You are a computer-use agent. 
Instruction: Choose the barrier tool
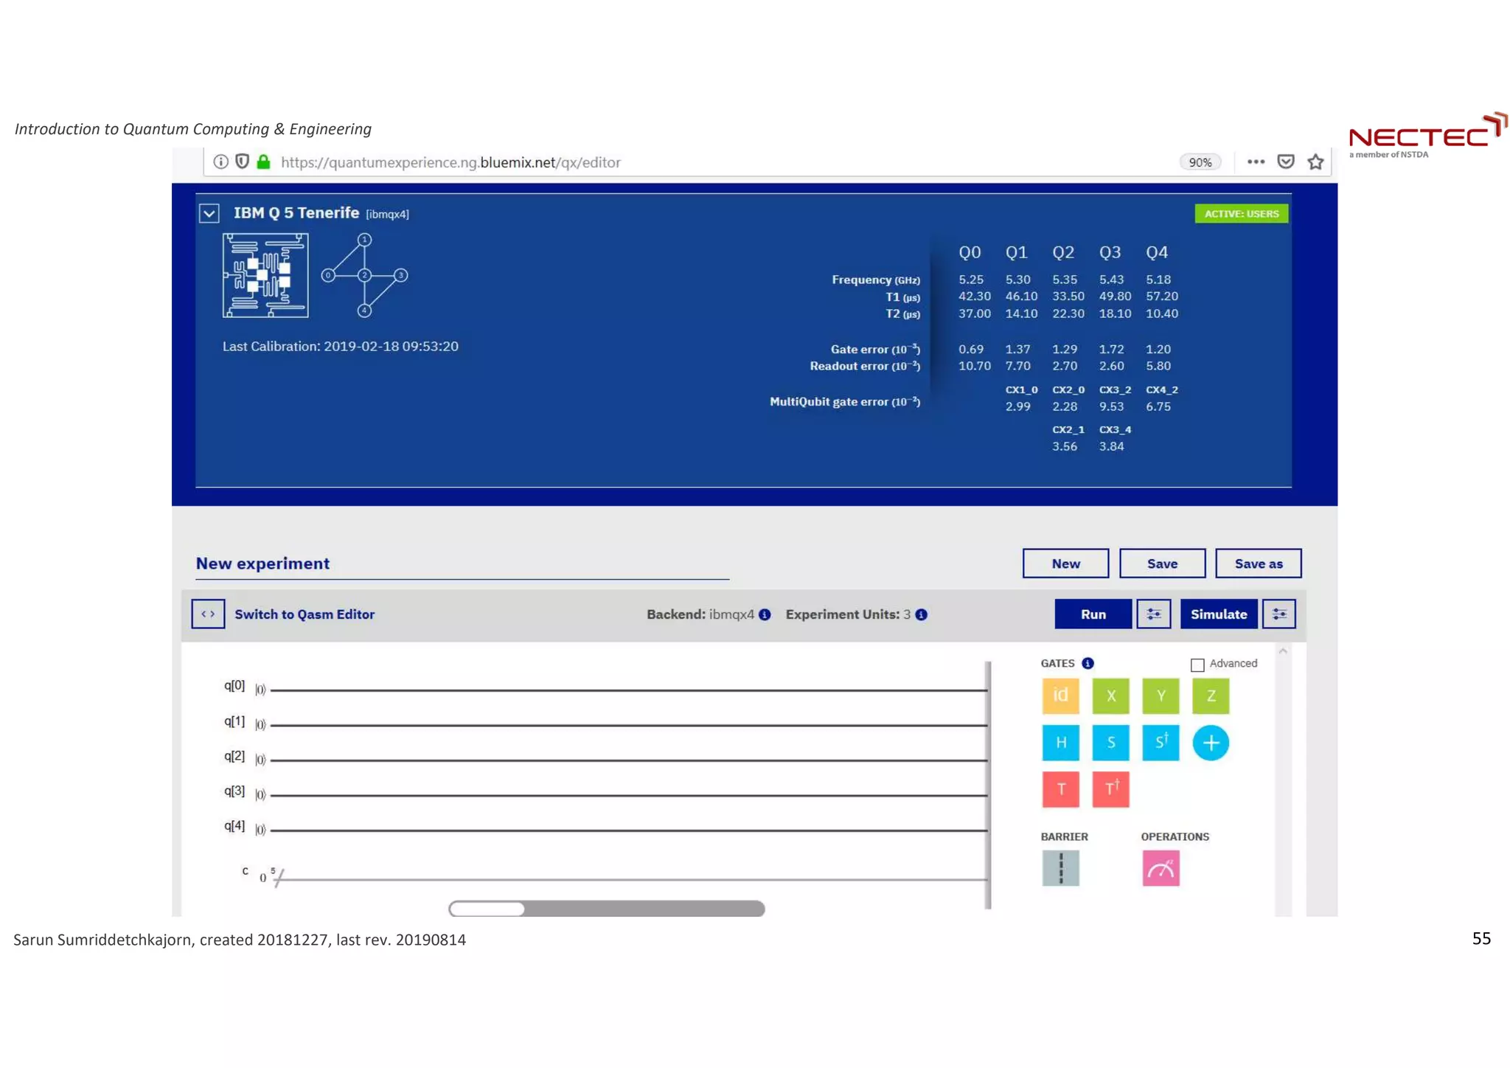coord(1060,868)
